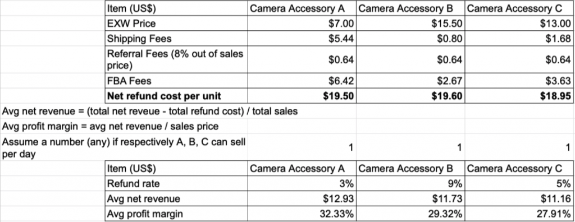
Task: Select the Referral Fees label cell
Action: point(176,59)
